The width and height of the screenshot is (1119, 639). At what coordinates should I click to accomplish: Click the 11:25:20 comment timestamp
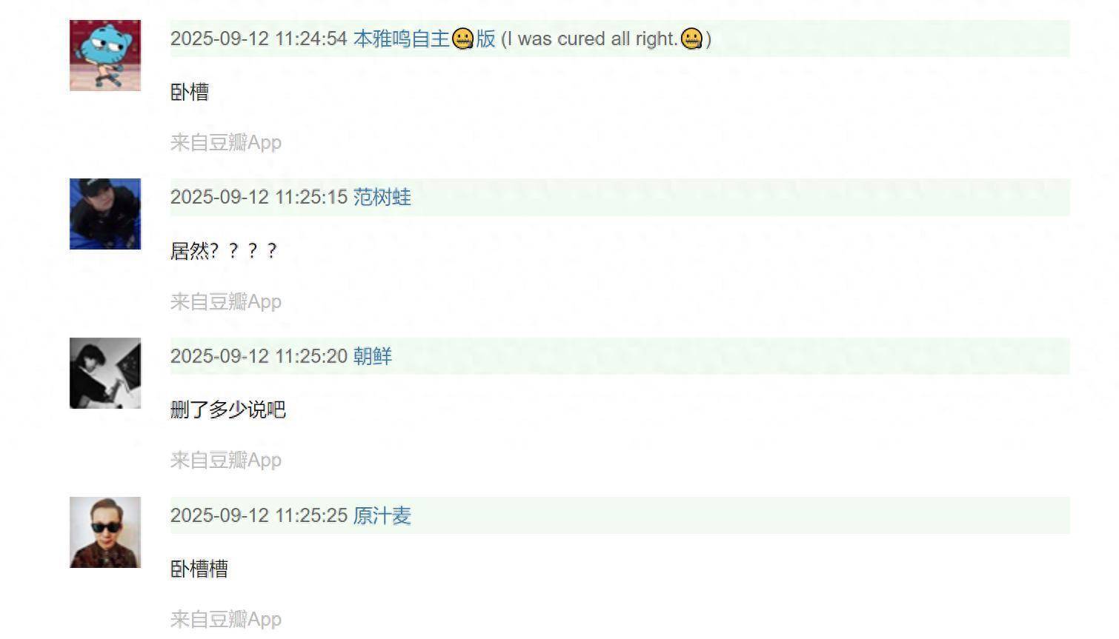coord(259,356)
